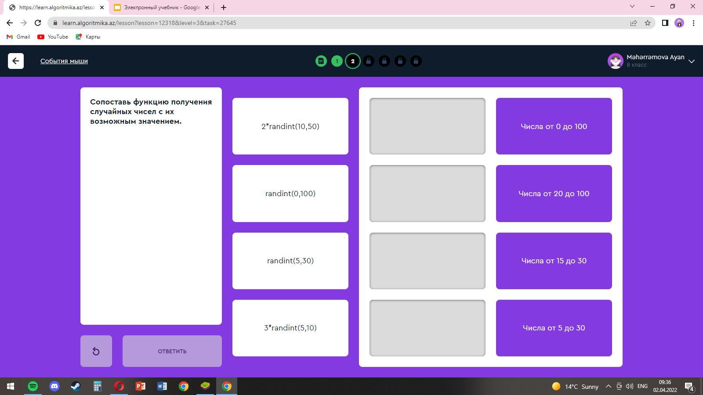Viewport: 703px width, 395px height.
Task: Click empty slot beside Числа от 0 до 100
Action: coord(428,126)
